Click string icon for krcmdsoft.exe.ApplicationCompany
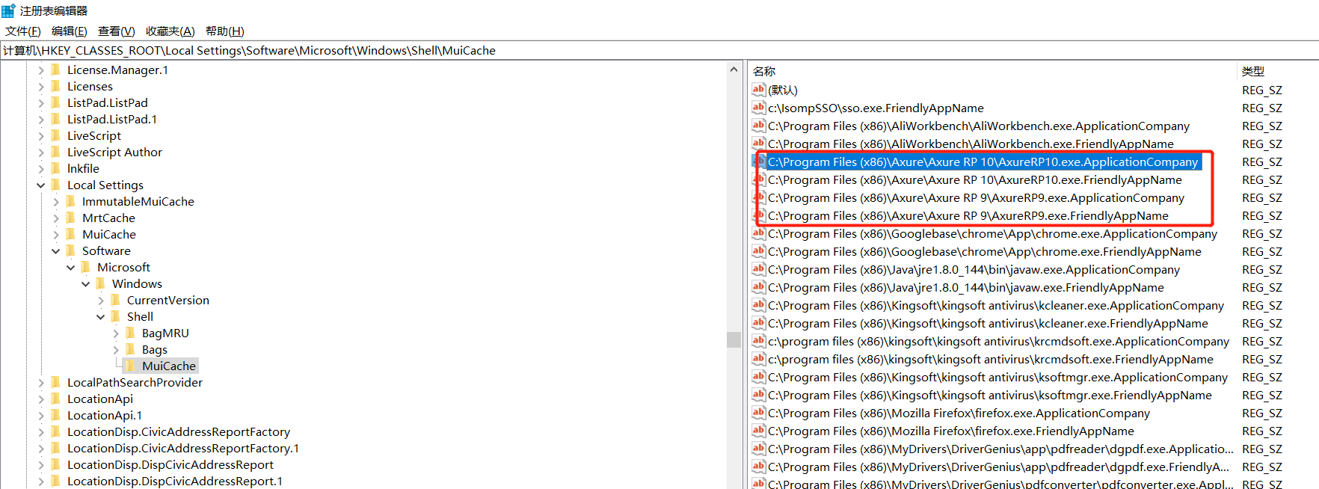Screen dimensions: 1319x489 pyautogui.click(x=759, y=341)
